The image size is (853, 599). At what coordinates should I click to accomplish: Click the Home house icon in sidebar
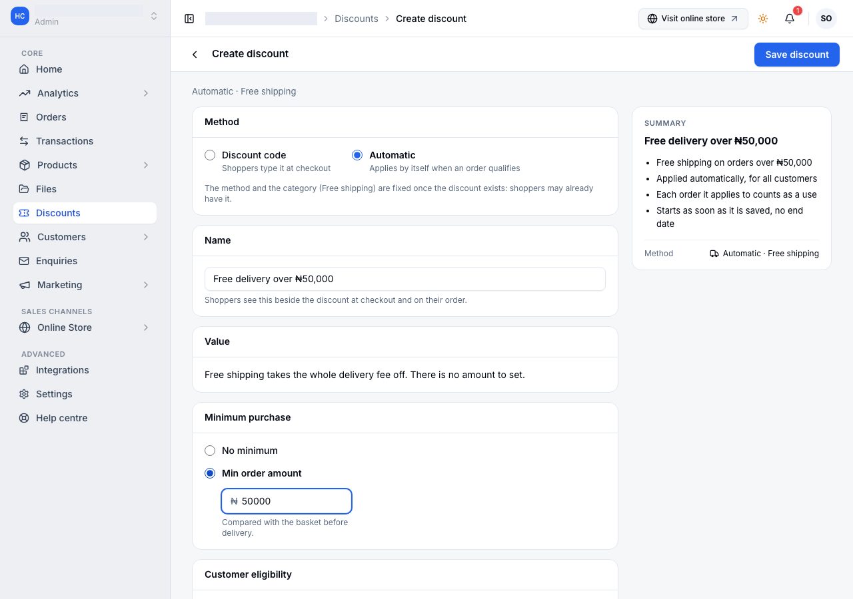pos(24,69)
